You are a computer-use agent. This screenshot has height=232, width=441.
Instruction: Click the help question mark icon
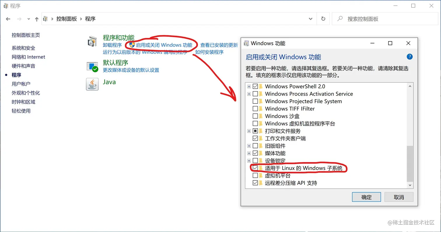click(x=409, y=57)
